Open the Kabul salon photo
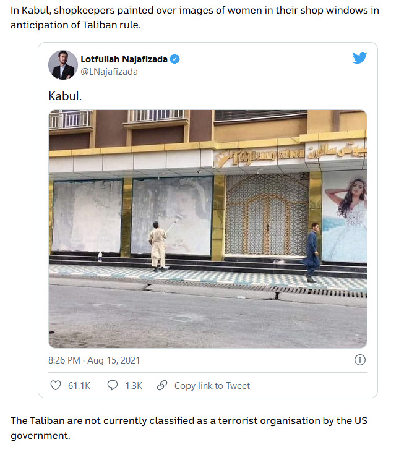This screenshot has height=455, width=404. click(x=208, y=229)
